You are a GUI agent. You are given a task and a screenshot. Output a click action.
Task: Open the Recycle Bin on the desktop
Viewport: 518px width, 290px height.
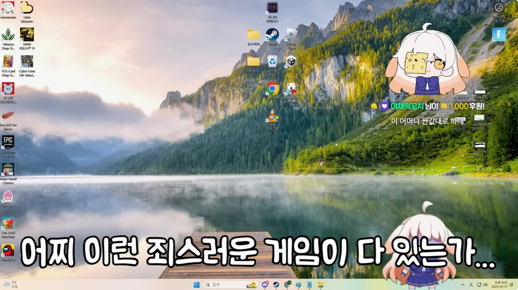[x=273, y=61]
